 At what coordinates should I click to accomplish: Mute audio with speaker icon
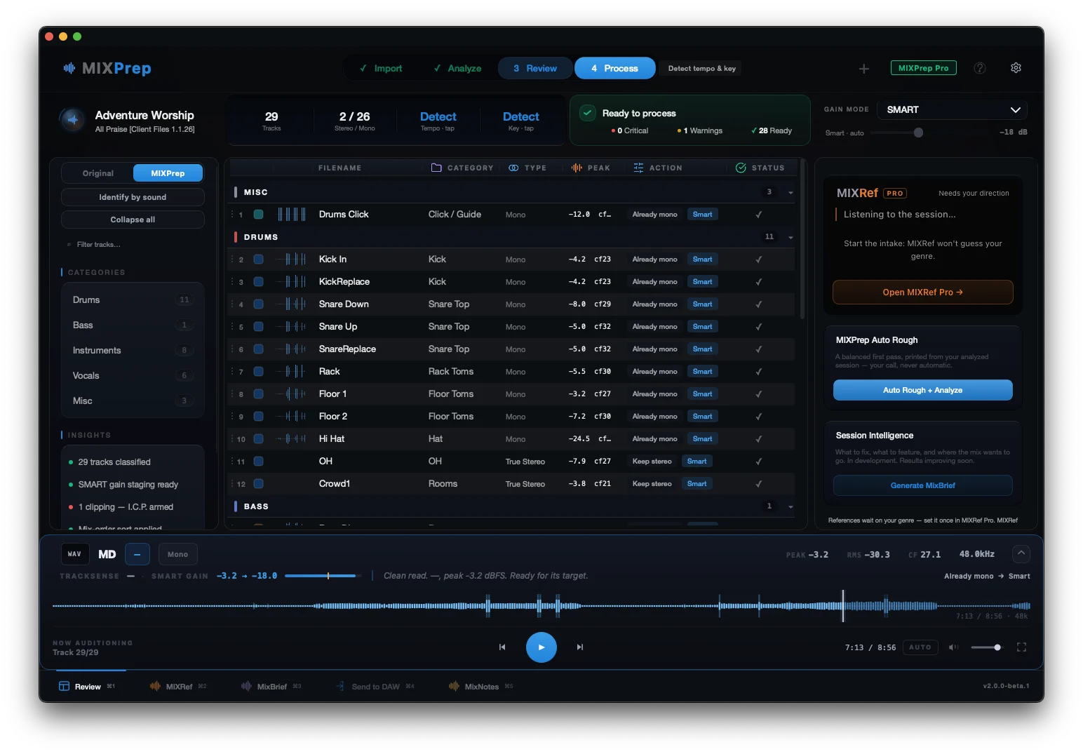[x=953, y=647]
